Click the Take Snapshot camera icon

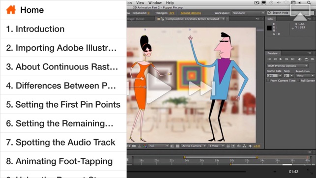click(x=134, y=146)
